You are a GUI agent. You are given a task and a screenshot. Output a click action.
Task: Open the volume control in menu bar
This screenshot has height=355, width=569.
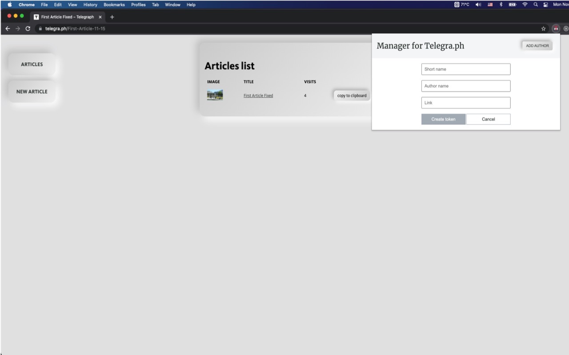[x=479, y=4]
